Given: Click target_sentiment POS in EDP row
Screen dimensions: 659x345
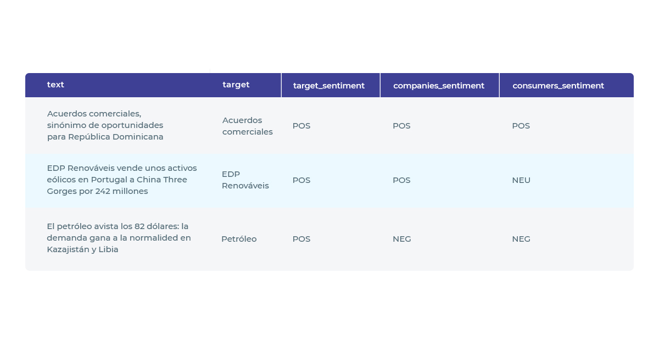Looking at the screenshot, I should click(301, 180).
